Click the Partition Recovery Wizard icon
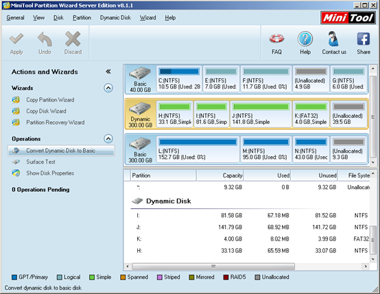Image resolution: width=380 pixels, height=294 pixels. click(x=16, y=122)
